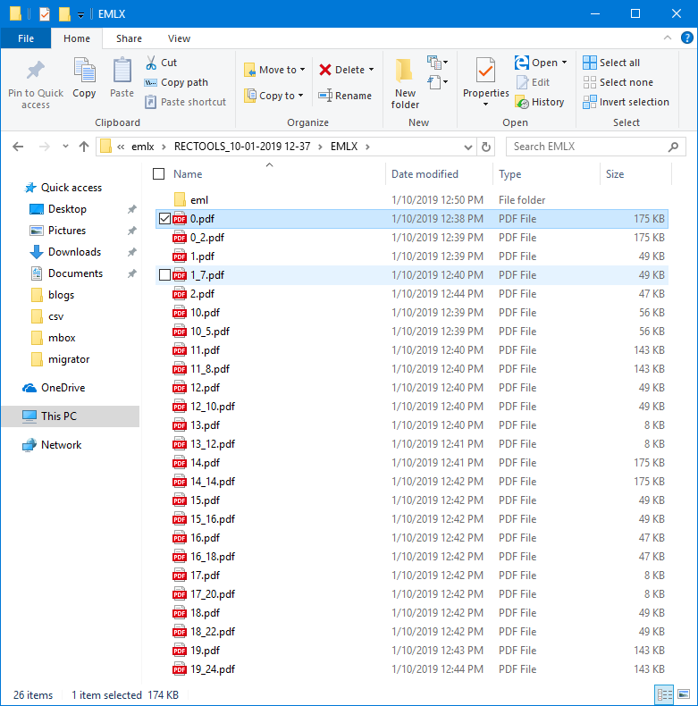
Task: Switch to the View tab
Action: click(179, 38)
